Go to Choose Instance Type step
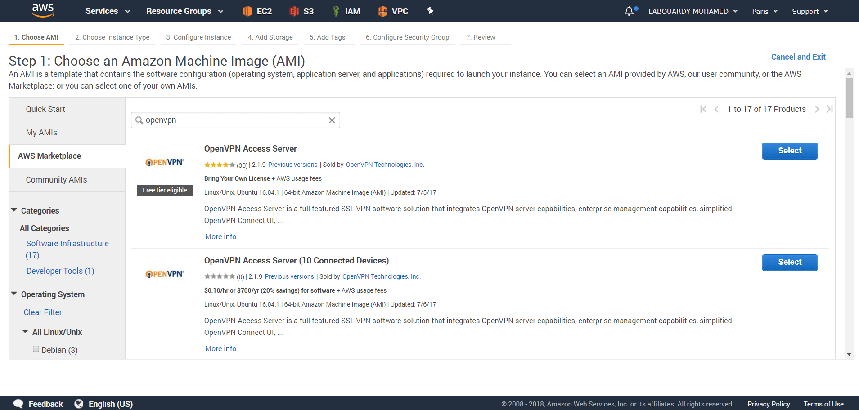The width and height of the screenshot is (859, 410). click(112, 37)
